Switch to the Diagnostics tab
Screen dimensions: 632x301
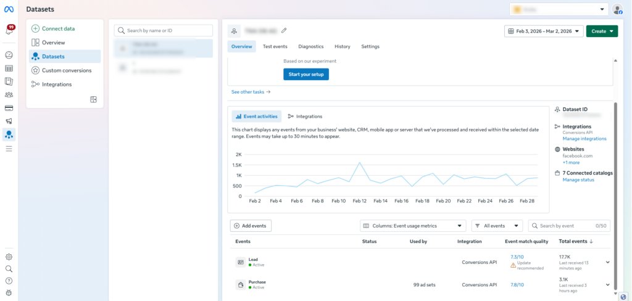pyautogui.click(x=310, y=47)
